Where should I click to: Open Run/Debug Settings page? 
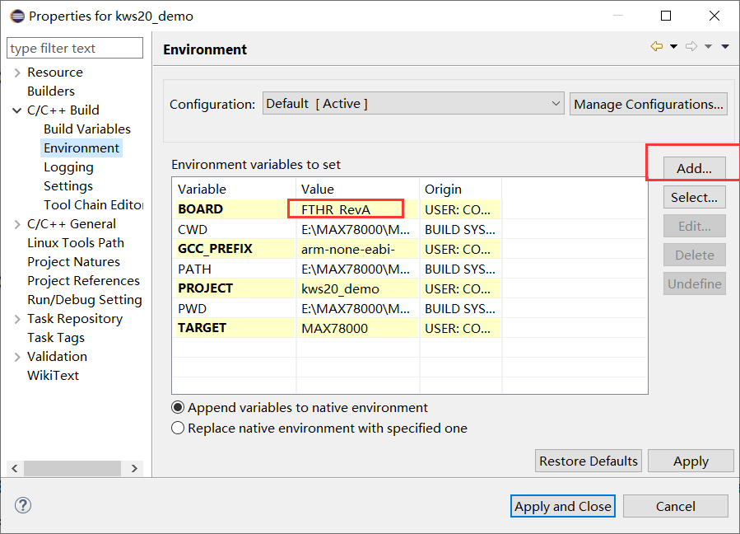pos(85,300)
